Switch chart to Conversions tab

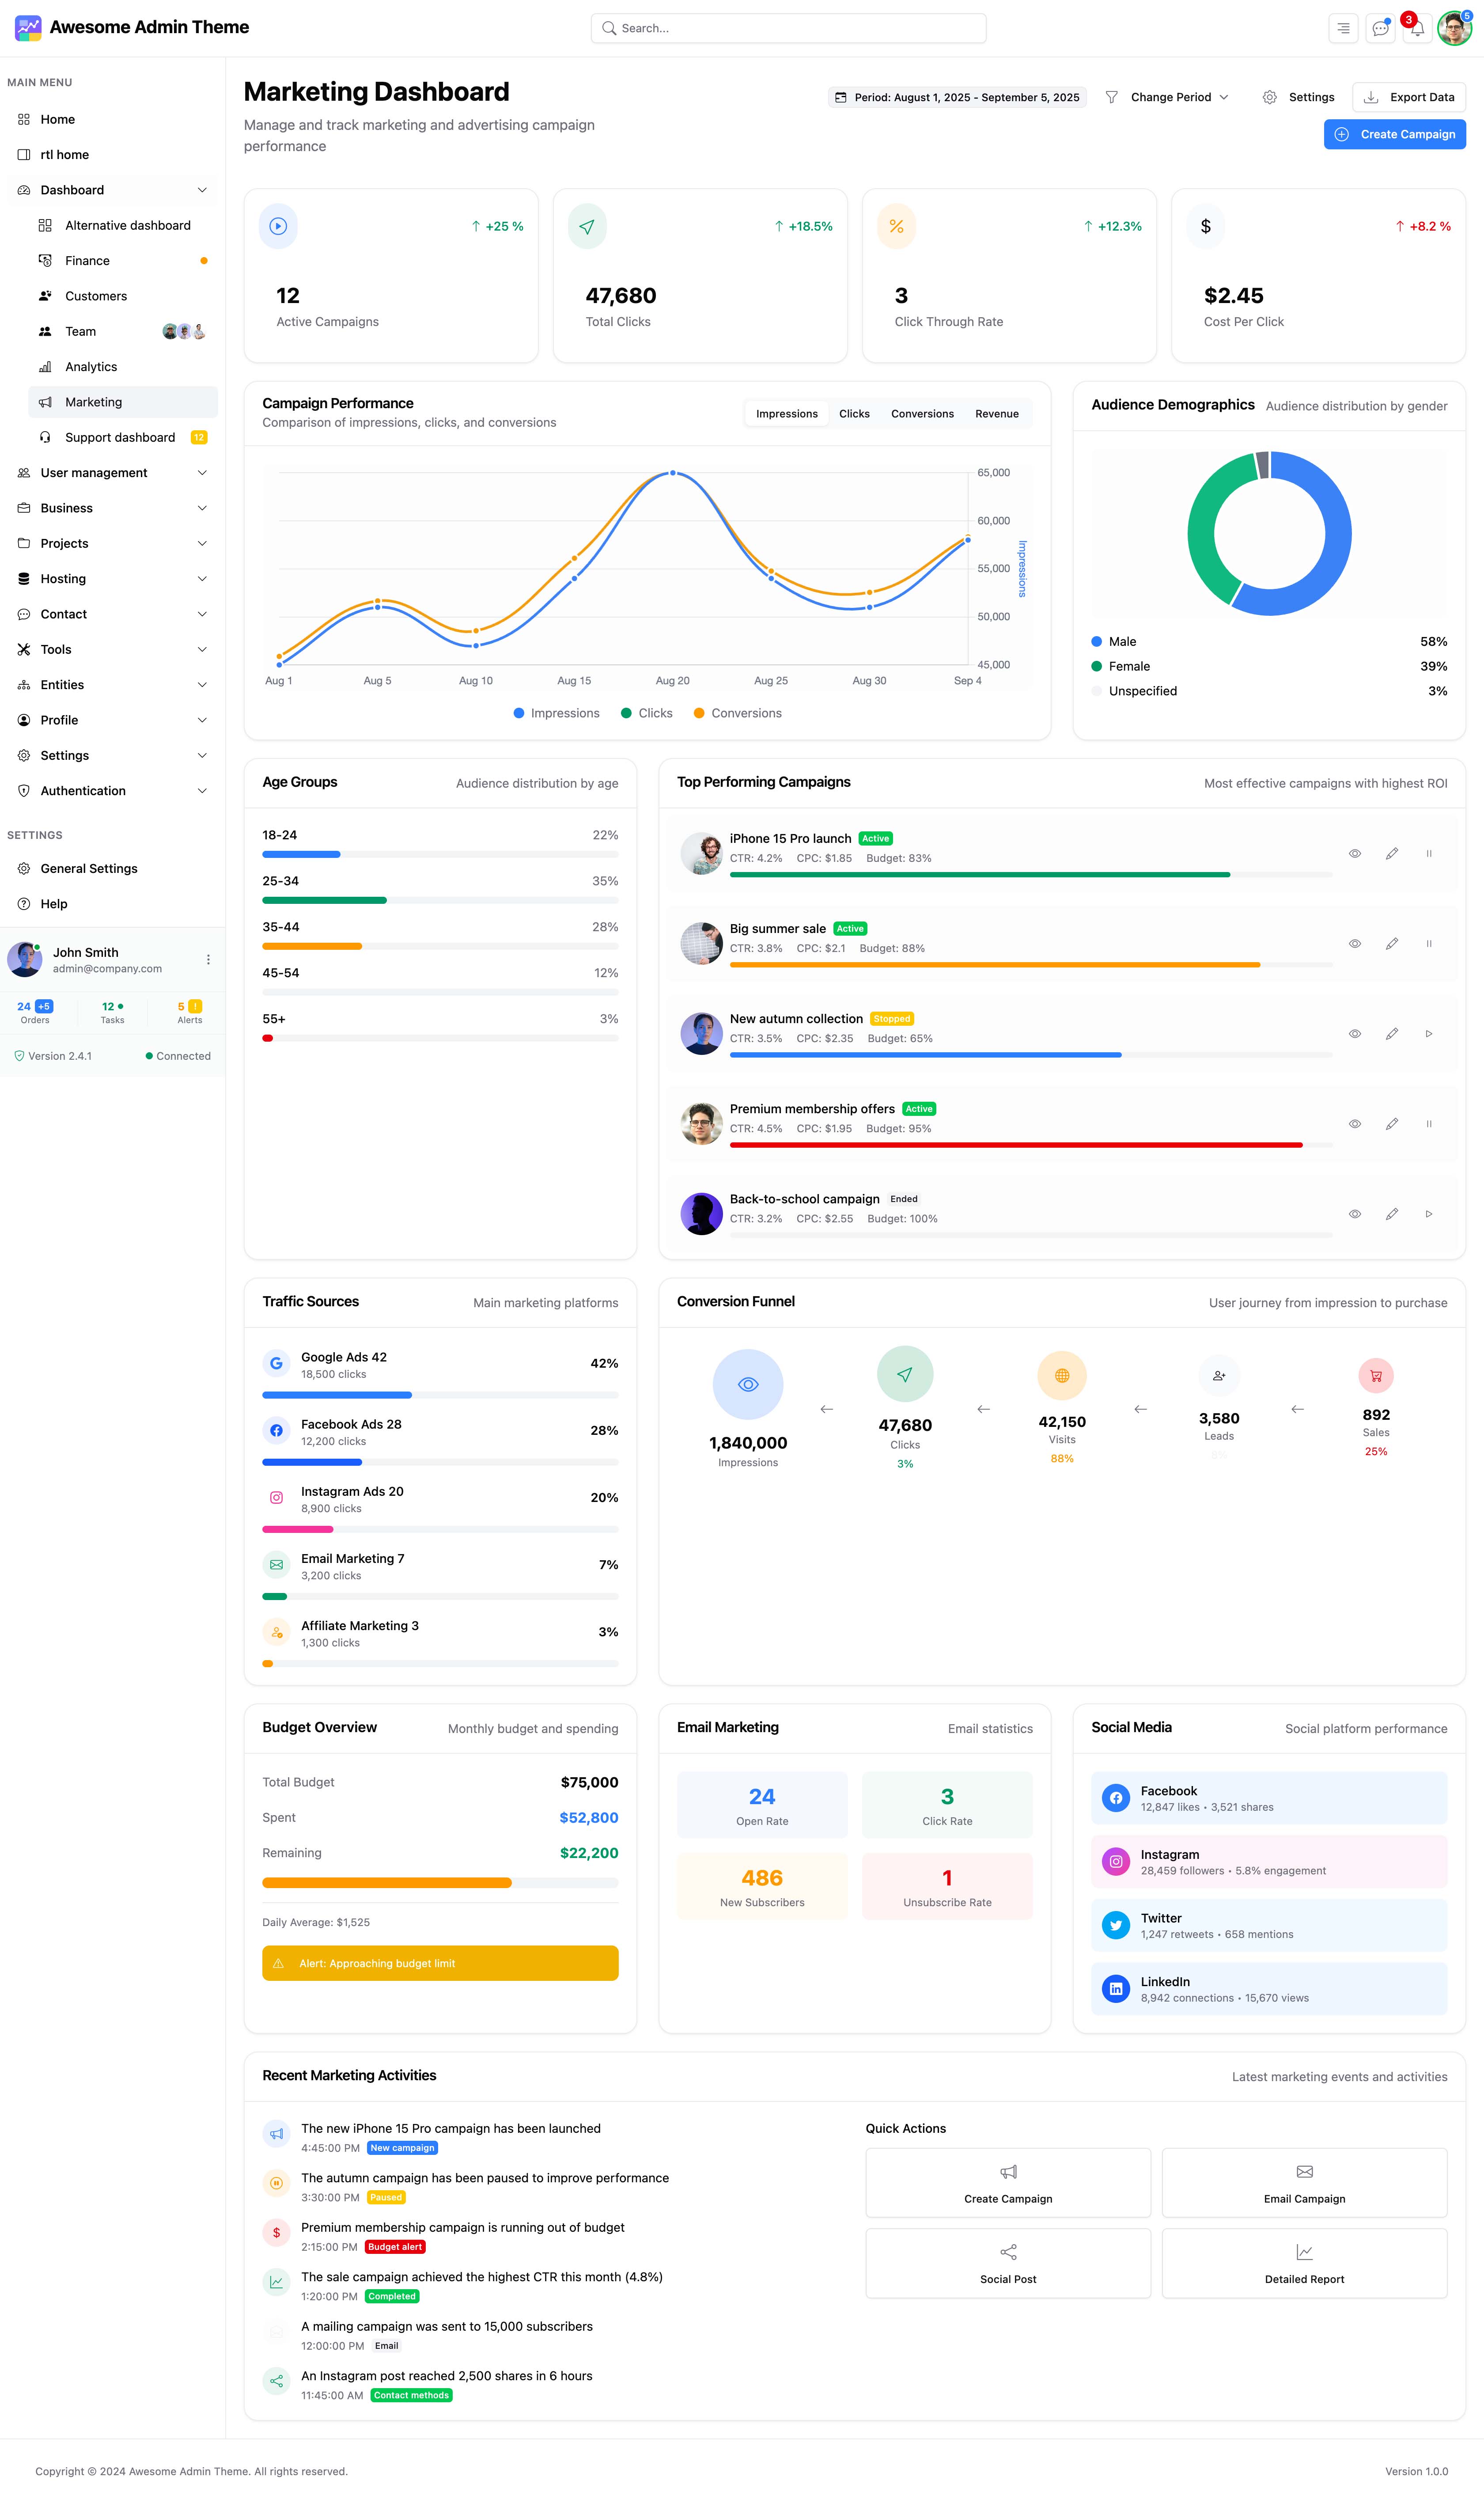coord(922,413)
